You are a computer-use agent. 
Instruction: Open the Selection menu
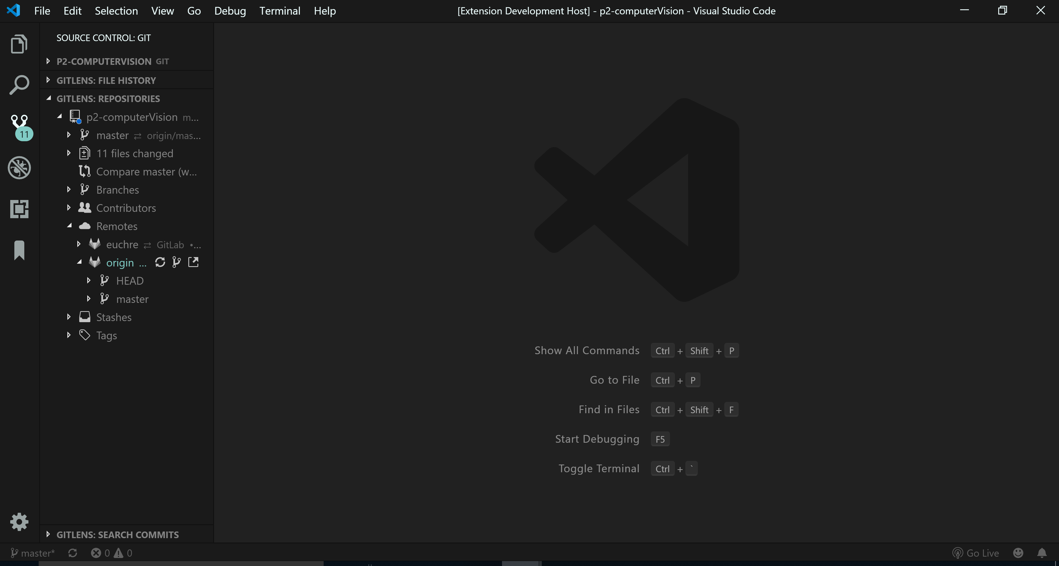pos(116,11)
